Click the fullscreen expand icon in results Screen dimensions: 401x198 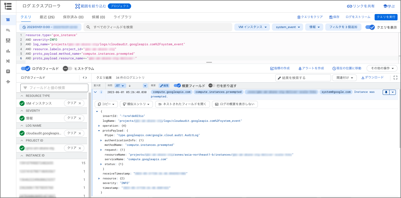click(395, 78)
